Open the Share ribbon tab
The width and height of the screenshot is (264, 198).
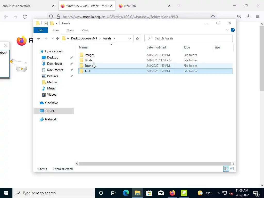pos(70,30)
